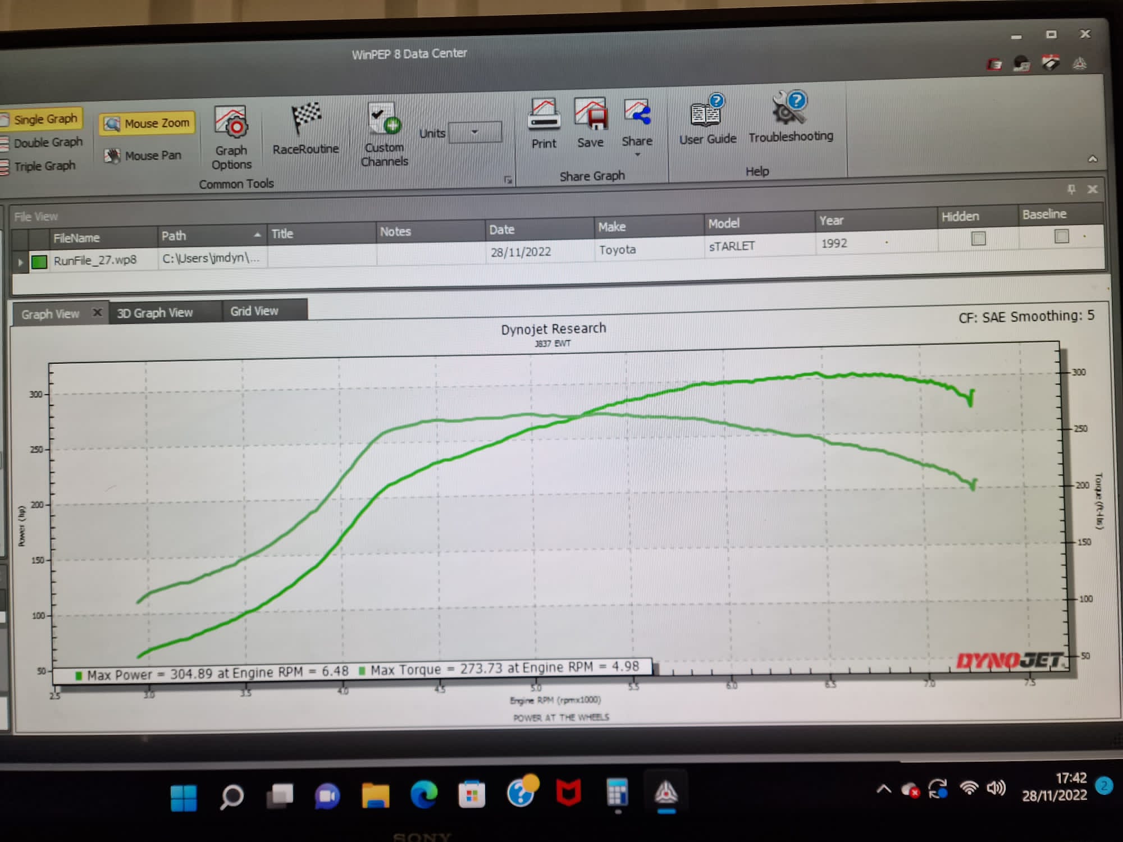Launch Microsoft Edge from the taskbar
The width and height of the screenshot is (1123, 842).
[423, 795]
